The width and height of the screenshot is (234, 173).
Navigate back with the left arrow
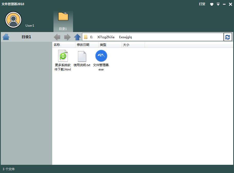click(x=57, y=37)
